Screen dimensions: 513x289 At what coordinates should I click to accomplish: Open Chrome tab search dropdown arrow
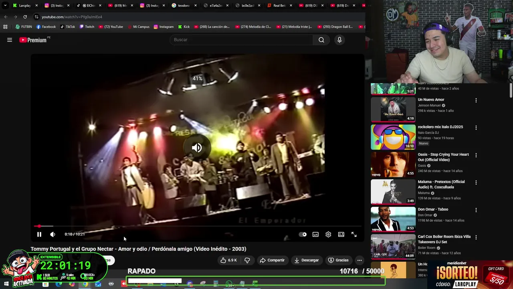5,6
